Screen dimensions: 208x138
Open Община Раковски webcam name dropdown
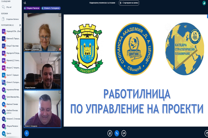[x=31, y=88]
